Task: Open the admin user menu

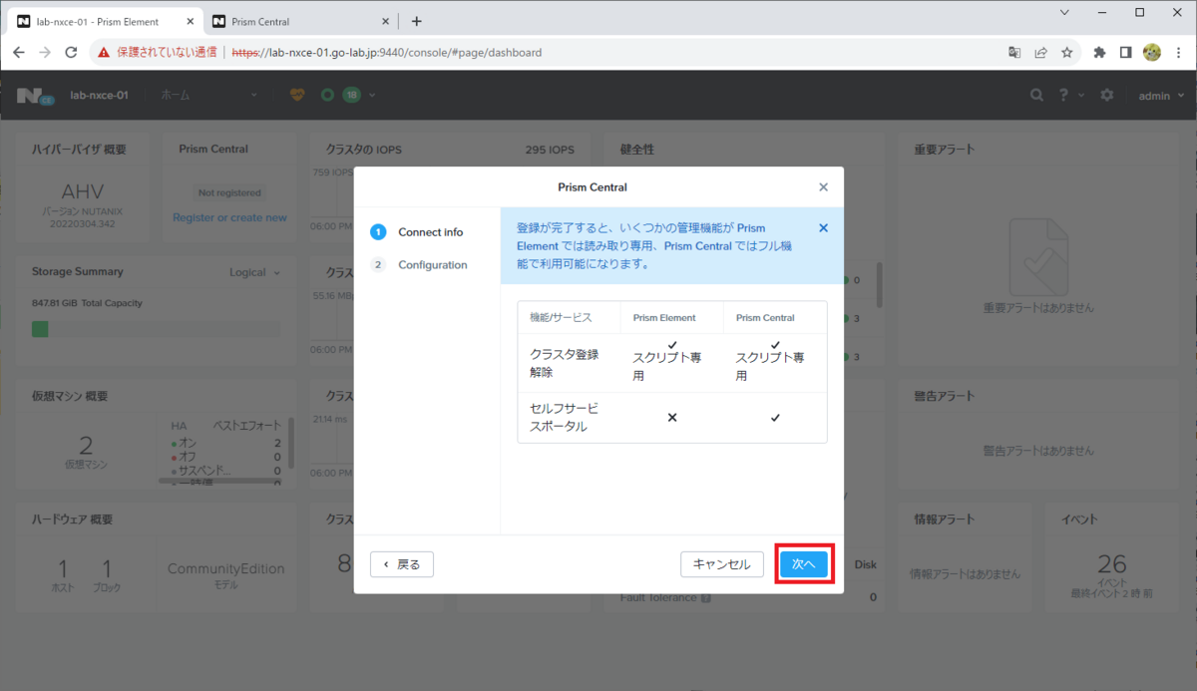Action: coord(1161,95)
